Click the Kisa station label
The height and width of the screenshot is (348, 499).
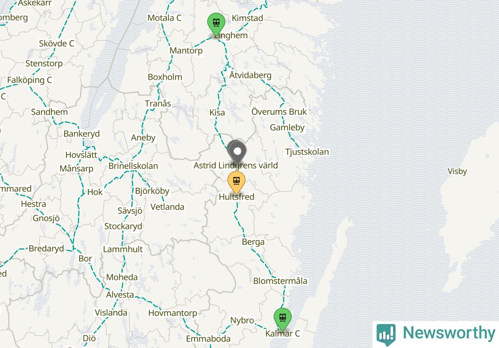217,113
